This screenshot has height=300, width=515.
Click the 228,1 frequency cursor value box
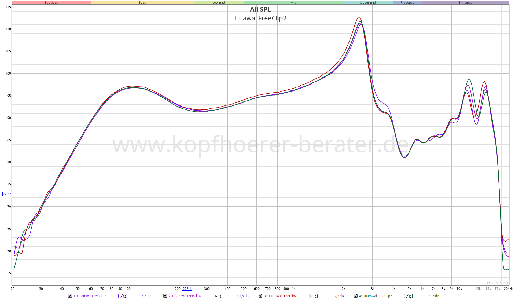[x=187, y=289]
